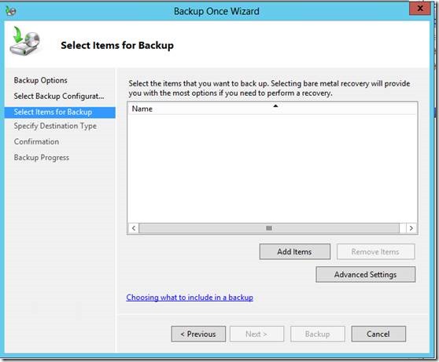Viewport: 439px width, 362px height.
Task: Click right arrow of horizontal scrollbar
Action: (x=411, y=228)
